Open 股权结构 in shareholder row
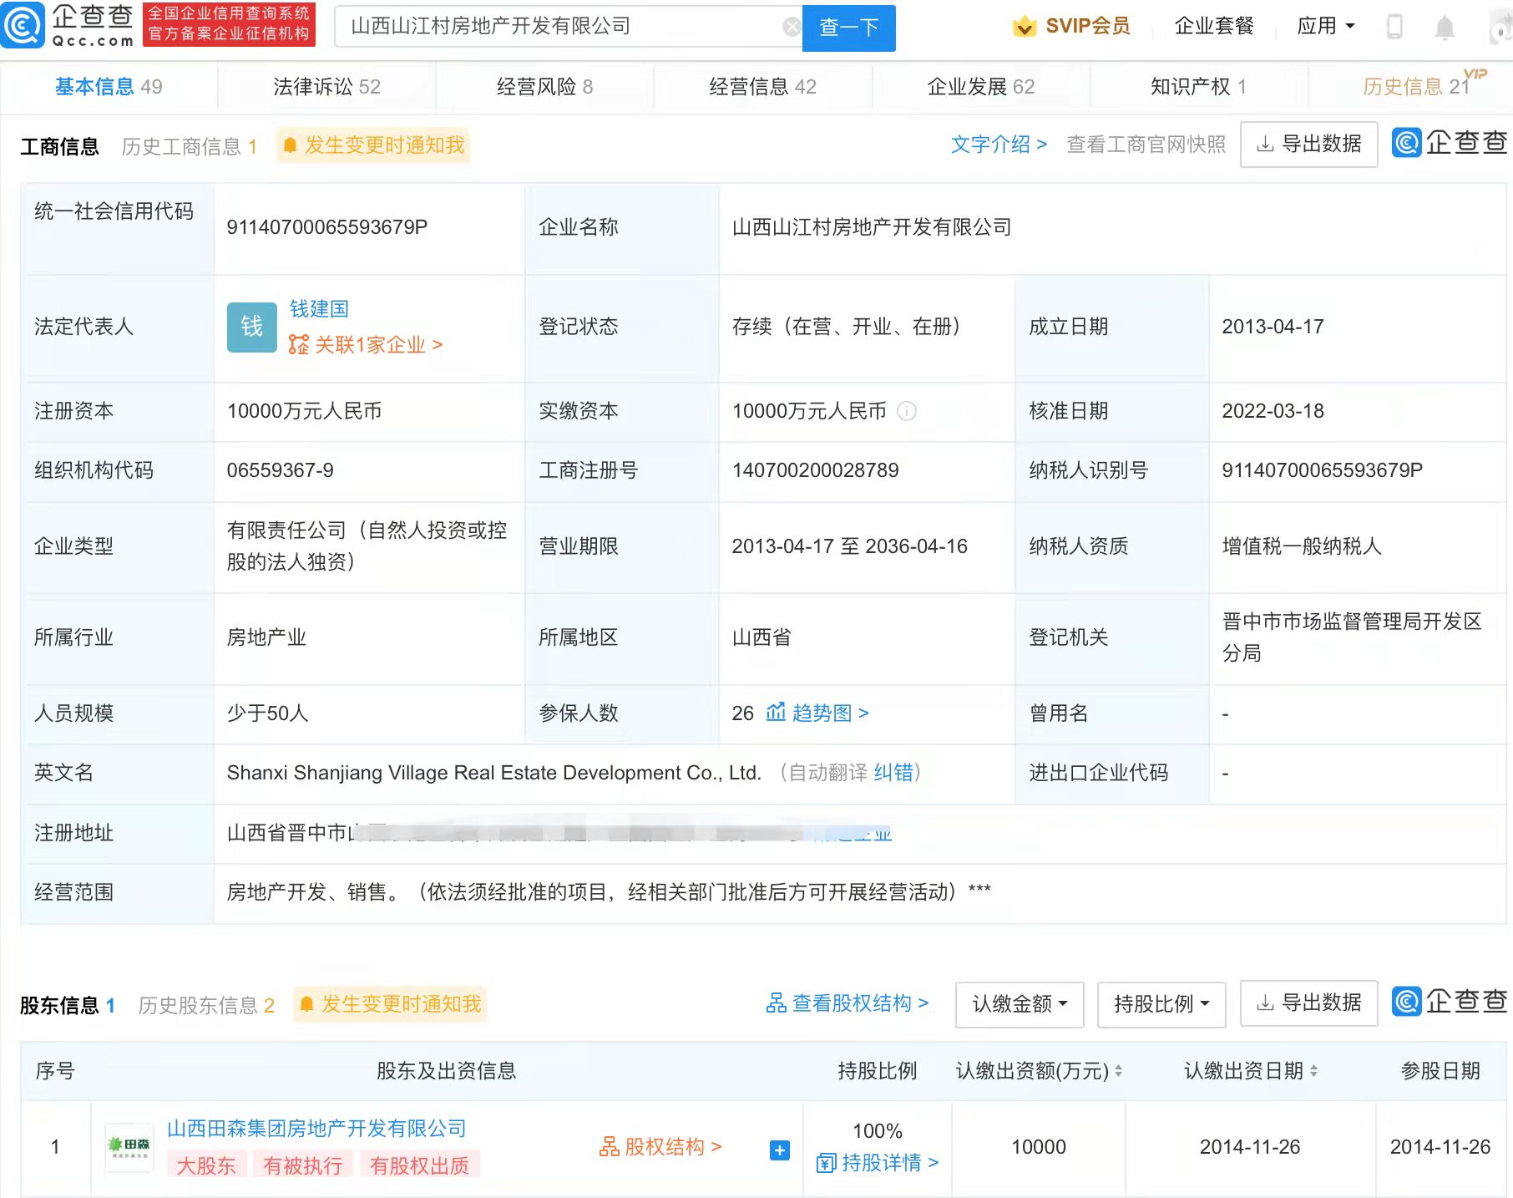The image size is (1513, 1198). click(660, 1147)
